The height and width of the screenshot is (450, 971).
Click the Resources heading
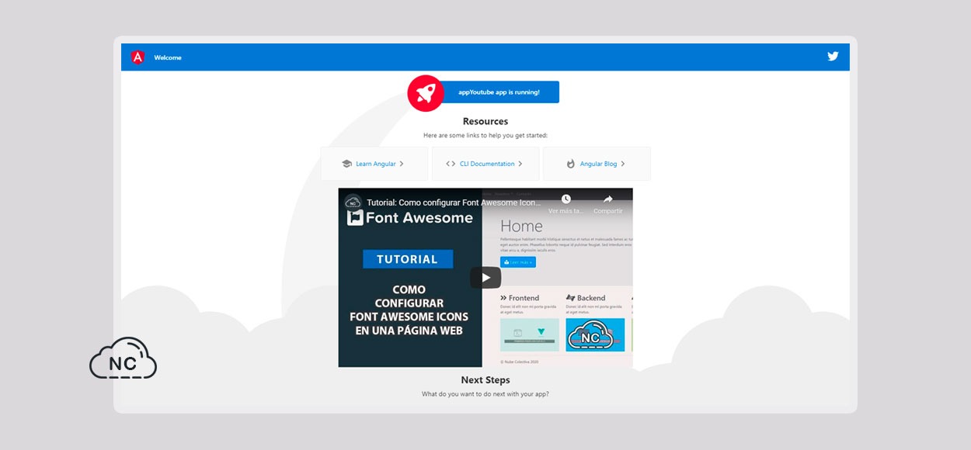pos(486,121)
